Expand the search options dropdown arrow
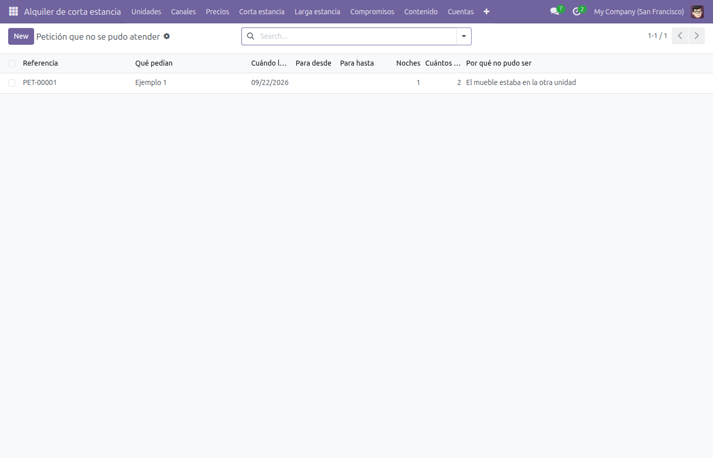Viewport: 713px width, 458px height. point(464,36)
